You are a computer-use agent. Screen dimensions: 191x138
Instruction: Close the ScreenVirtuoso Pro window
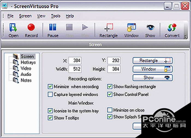coord(185,6)
